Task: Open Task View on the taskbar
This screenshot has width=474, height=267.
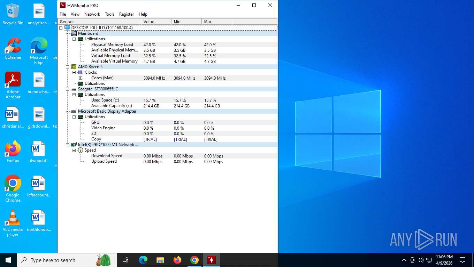Action: click(125, 260)
